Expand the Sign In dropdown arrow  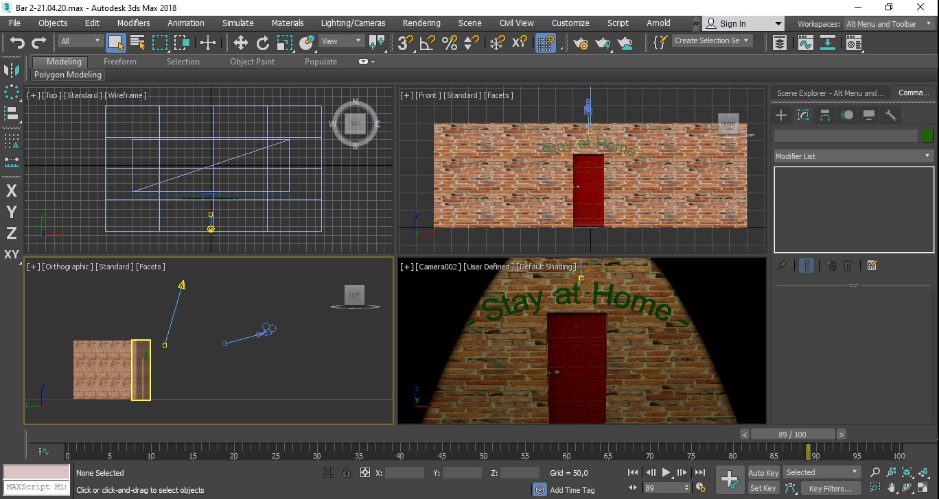tap(778, 23)
